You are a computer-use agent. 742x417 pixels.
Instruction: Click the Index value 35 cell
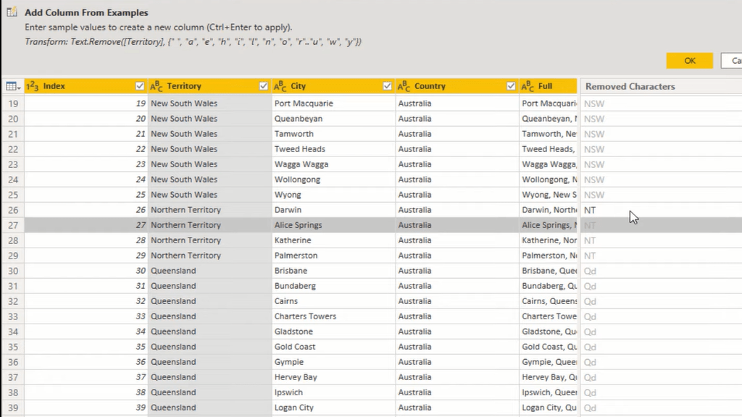point(86,347)
